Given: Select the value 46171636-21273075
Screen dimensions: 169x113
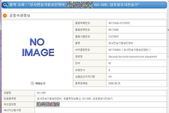Looking at the screenshot, I should click(x=119, y=23).
